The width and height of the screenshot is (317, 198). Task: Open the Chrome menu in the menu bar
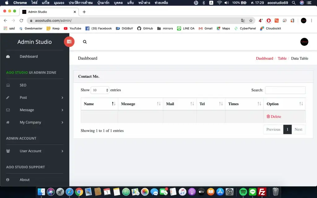pyautogui.click(x=20, y=3)
